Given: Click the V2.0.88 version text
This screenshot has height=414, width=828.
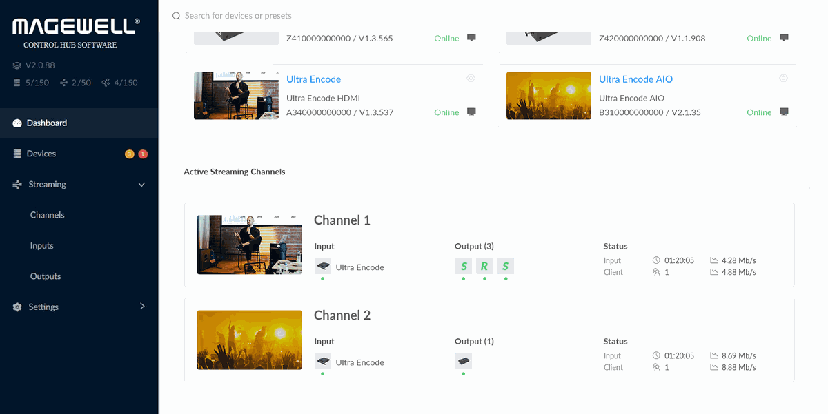Looking at the screenshot, I should [40, 65].
